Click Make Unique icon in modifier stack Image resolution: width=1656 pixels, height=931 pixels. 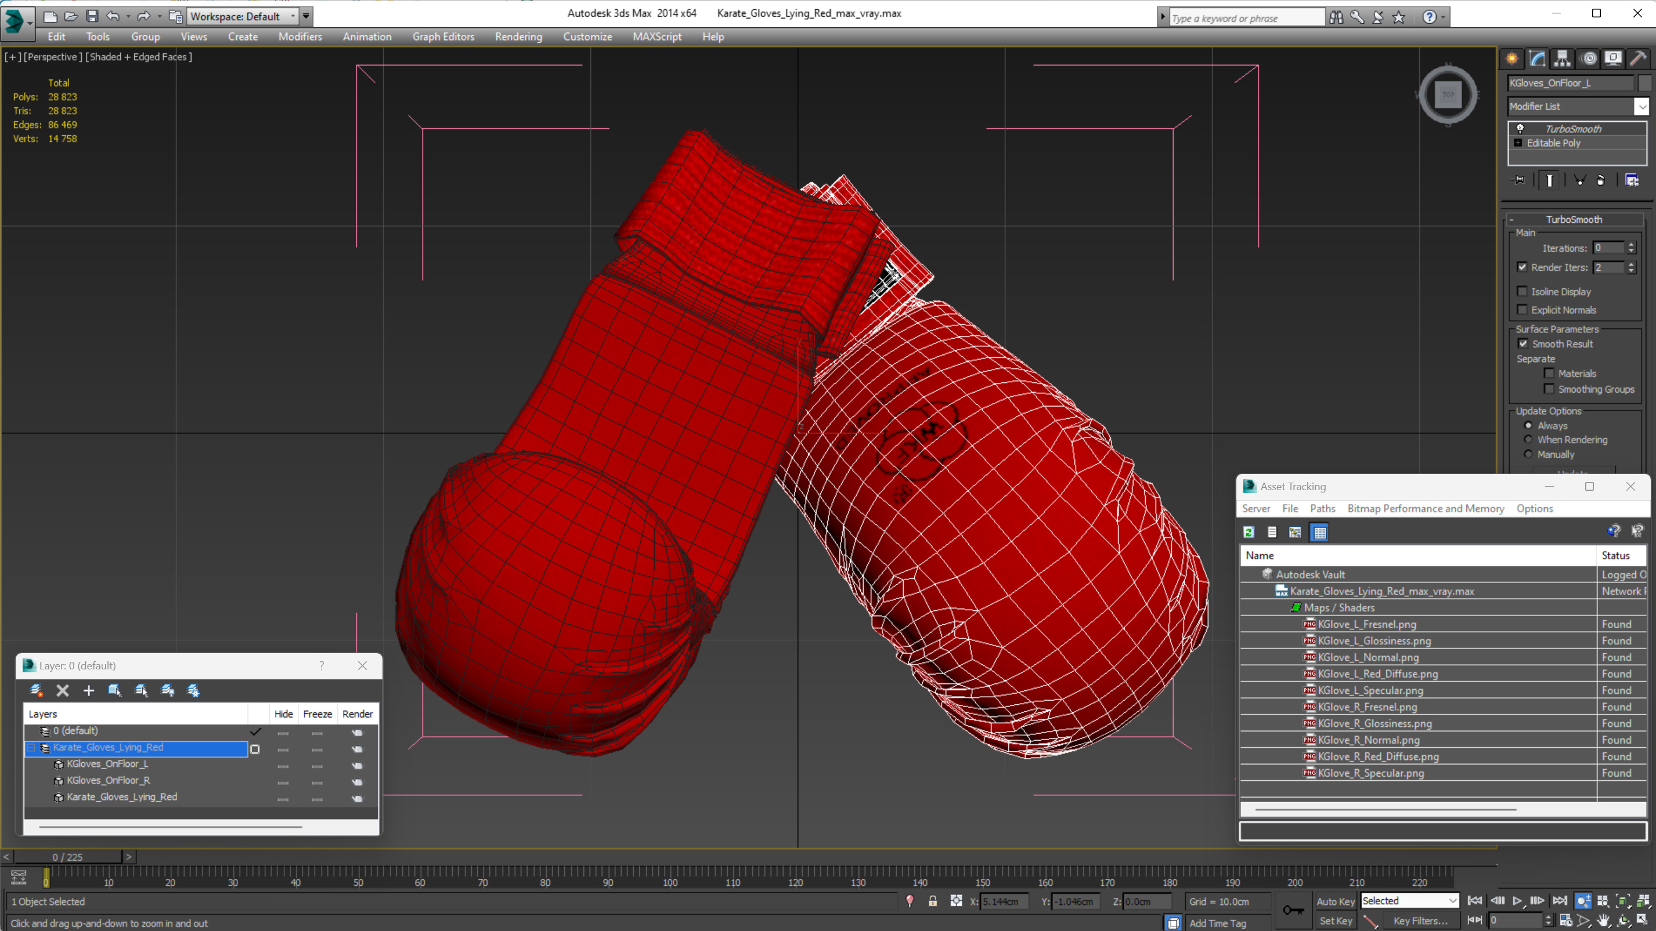[x=1579, y=180]
